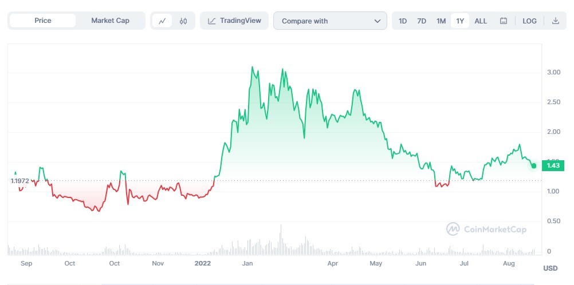Choose the 1M time range
Screen dimensions: 574x285
[x=441, y=21]
